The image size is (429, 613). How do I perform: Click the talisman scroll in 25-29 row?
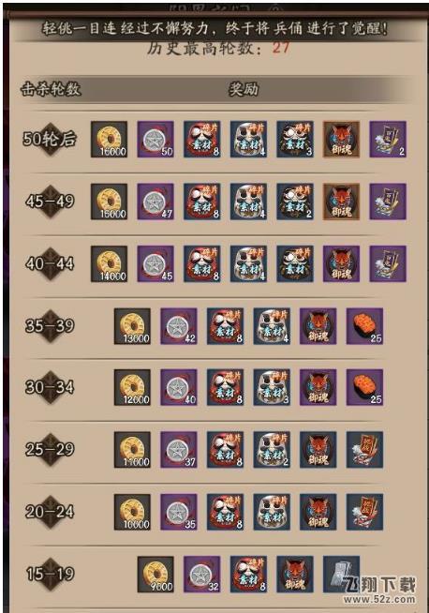click(364, 450)
